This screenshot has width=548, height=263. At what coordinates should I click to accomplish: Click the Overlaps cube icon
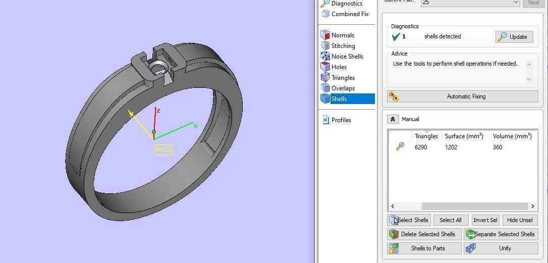[x=325, y=88]
